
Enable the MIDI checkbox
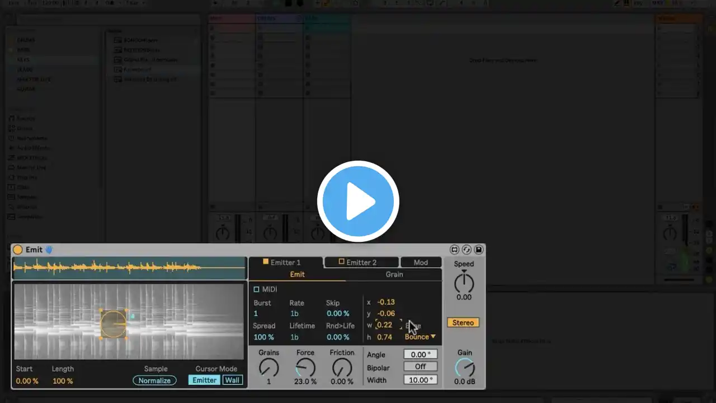pyautogui.click(x=256, y=289)
